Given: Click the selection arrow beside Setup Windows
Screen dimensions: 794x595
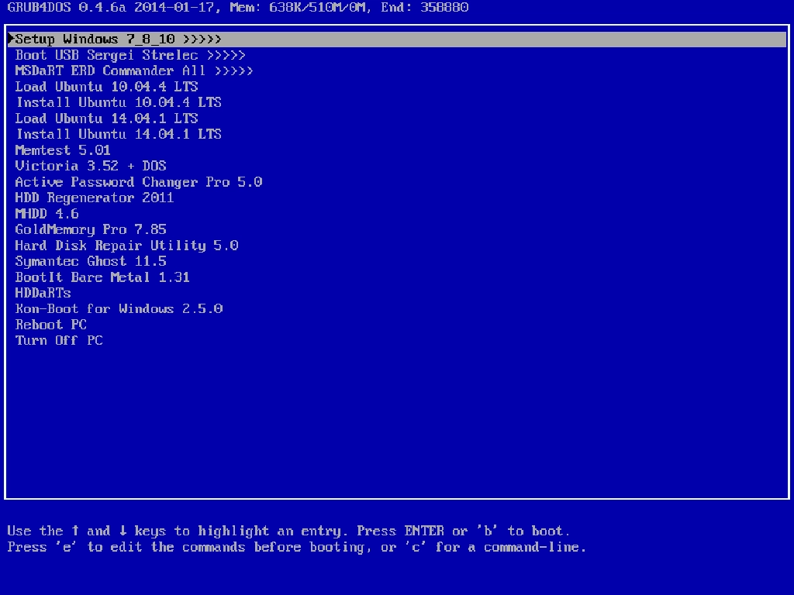Looking at the screenshot, I should [11, 39].
